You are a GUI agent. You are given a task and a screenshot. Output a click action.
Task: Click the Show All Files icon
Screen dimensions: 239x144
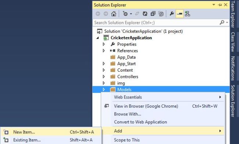pyautogui.click(x=161, y=14)
